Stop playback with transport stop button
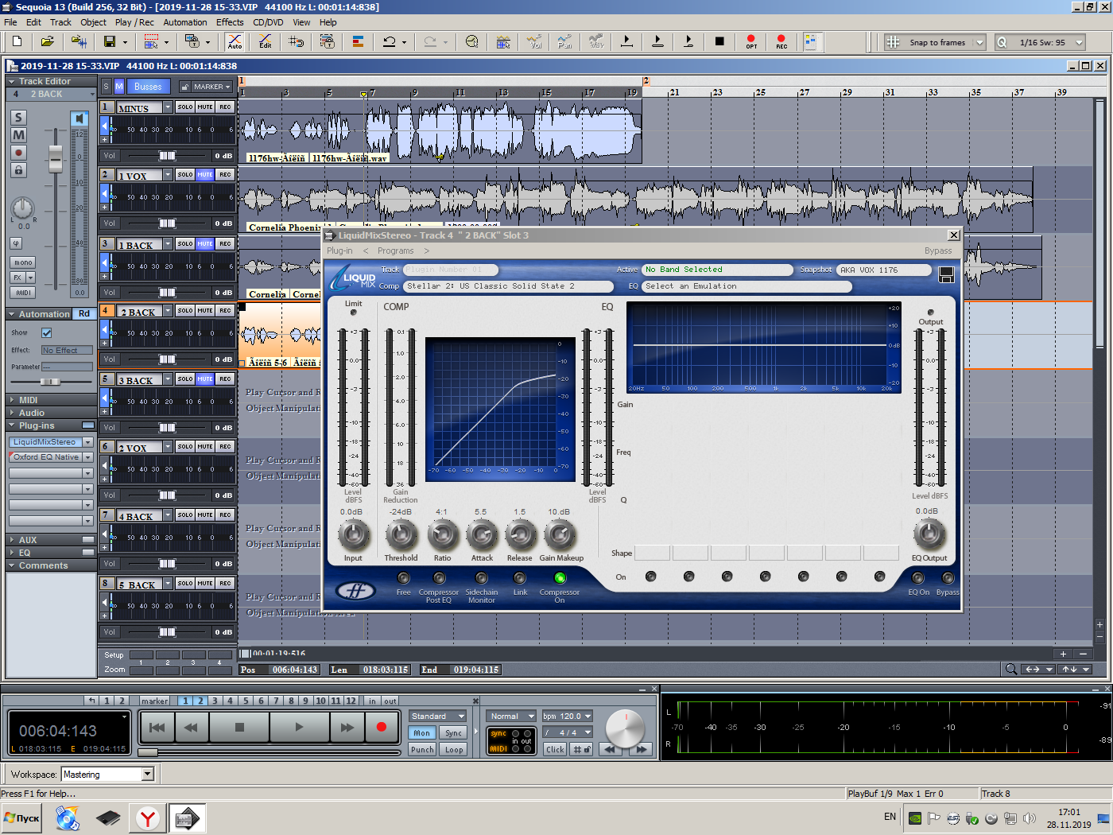 coord(239,727)
